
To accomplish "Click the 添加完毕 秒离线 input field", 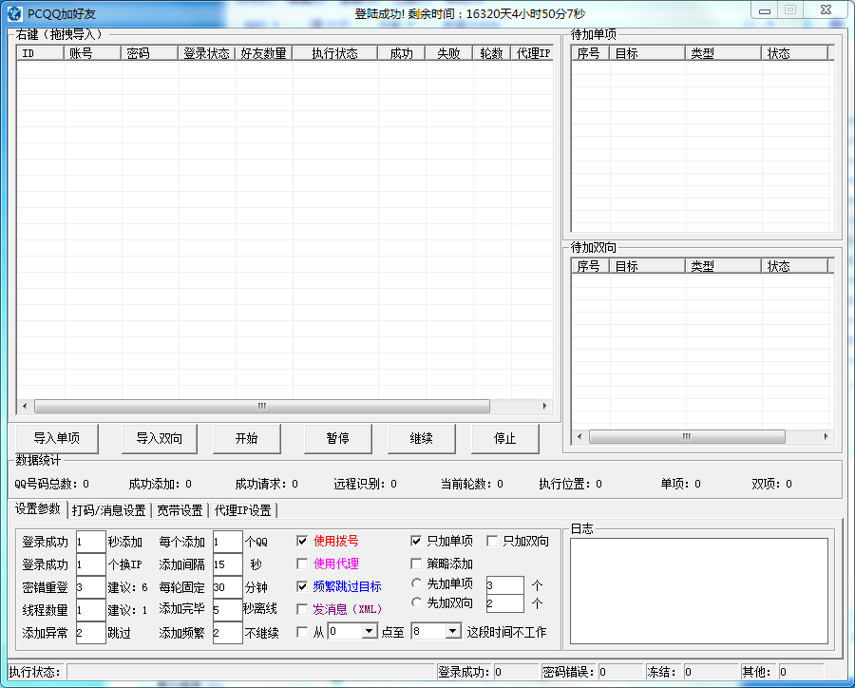I will click(x=227, y=610).
